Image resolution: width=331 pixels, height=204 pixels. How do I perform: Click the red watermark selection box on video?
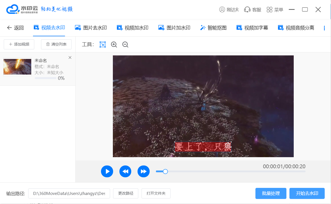(x=203, y=147)
